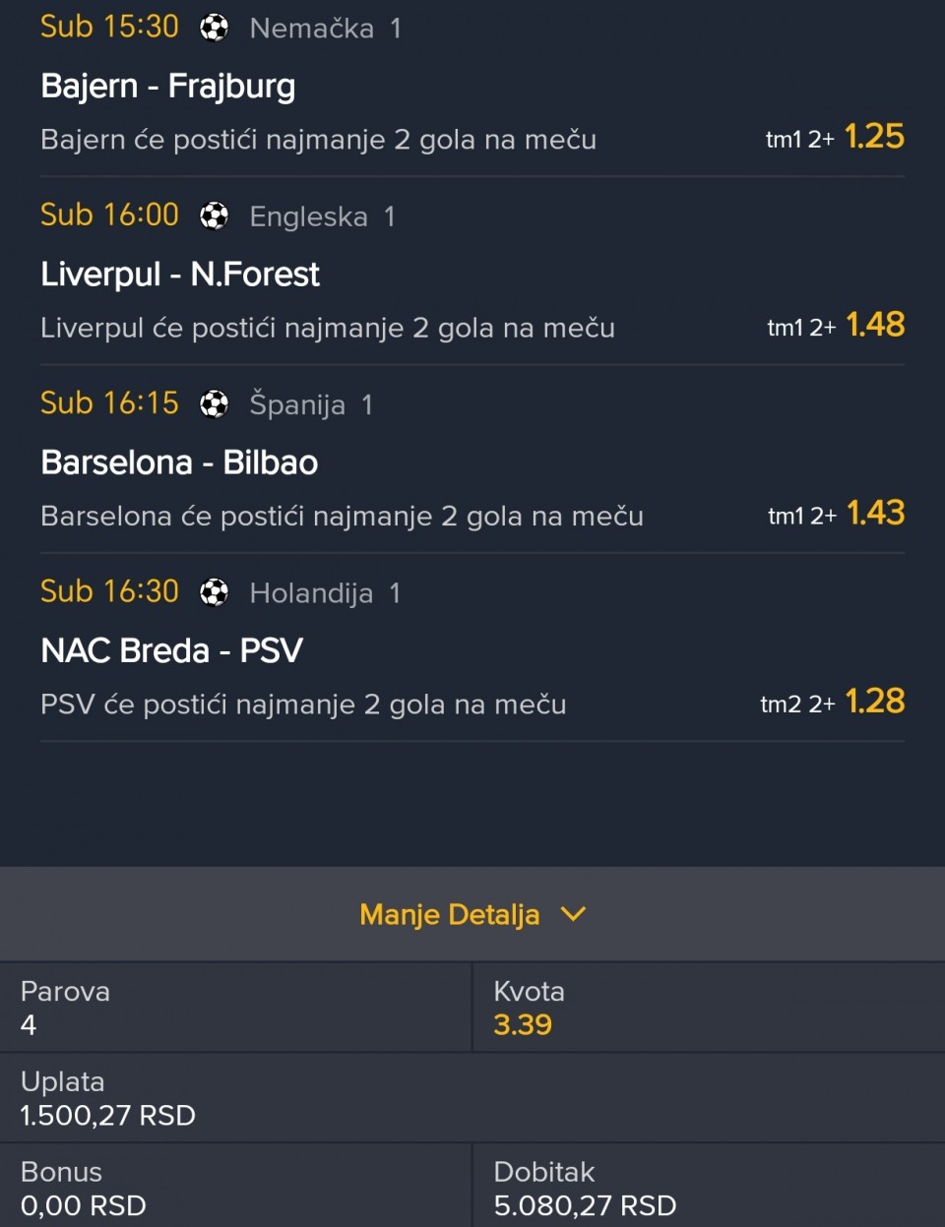The width and height of the screenshot is (945, 1227).
Task: Select the 1.25 odds for Bajern
Action: tap(874, 137)
